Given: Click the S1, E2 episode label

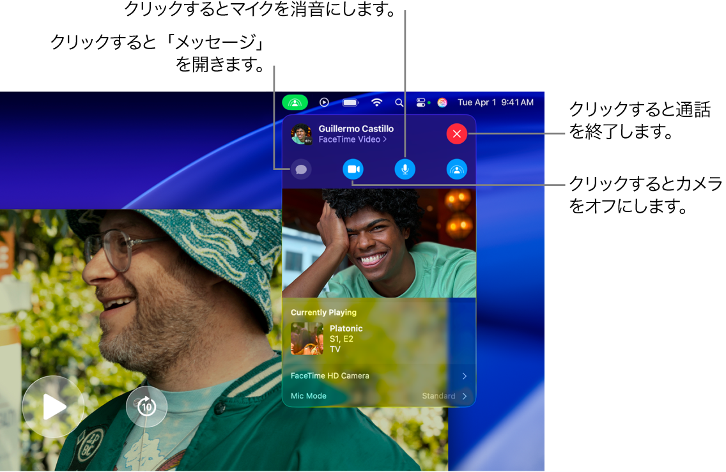Looking at the screenshot, I should (x=341, y=339).
